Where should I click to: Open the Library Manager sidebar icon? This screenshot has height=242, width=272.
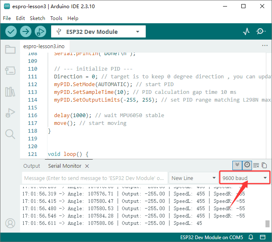pos(10,92)
